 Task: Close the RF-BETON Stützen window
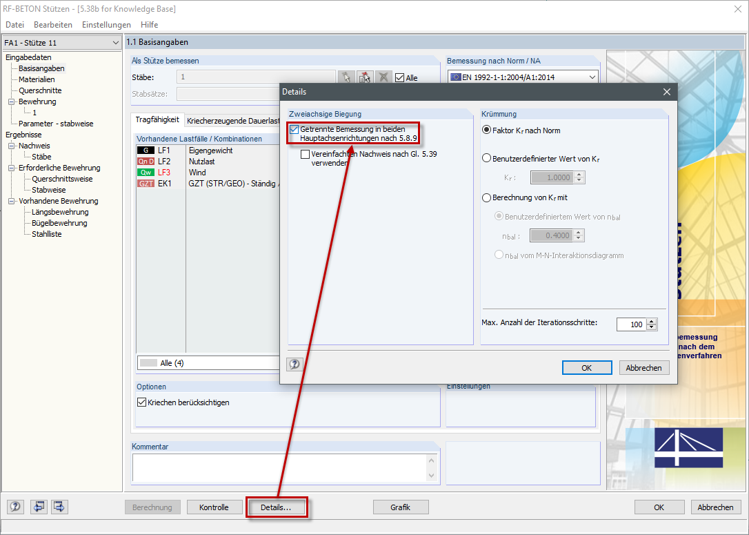click(737, 8)
